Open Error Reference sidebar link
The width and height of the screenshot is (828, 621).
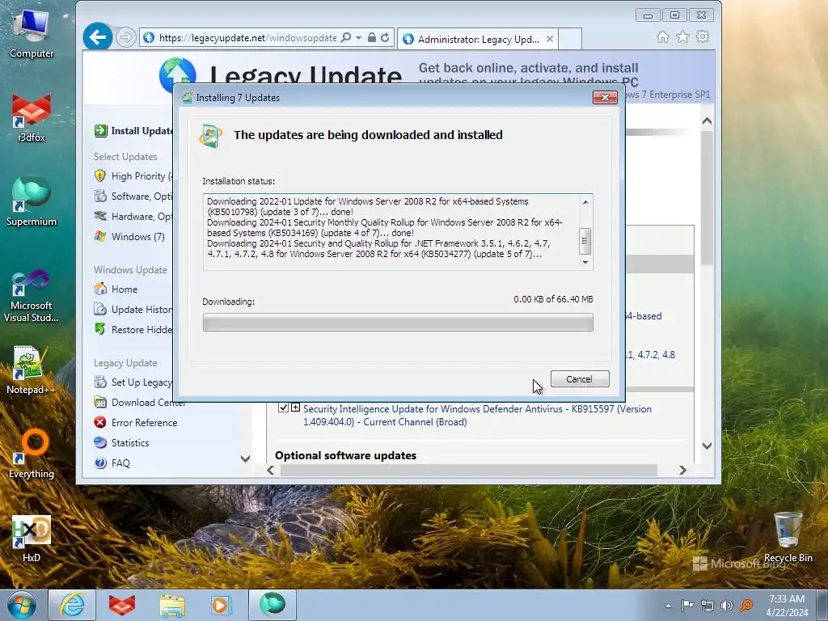136,422
